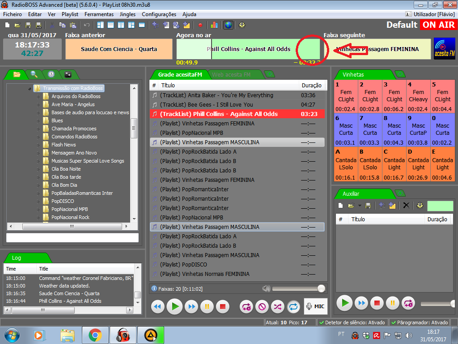
Task: Pause main playlist playback
Action: pos(207,306)
